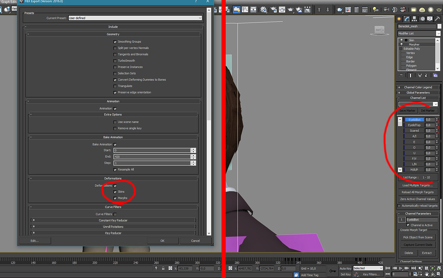
Task: Select the Pan hand icon in the viewport controls
Action: coord(427,274)
